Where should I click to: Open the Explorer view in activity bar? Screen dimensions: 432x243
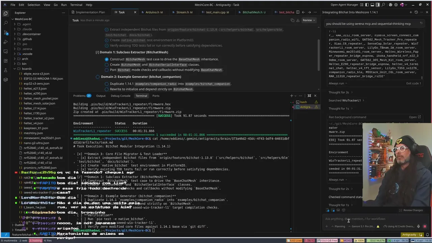tap(5, 13)
